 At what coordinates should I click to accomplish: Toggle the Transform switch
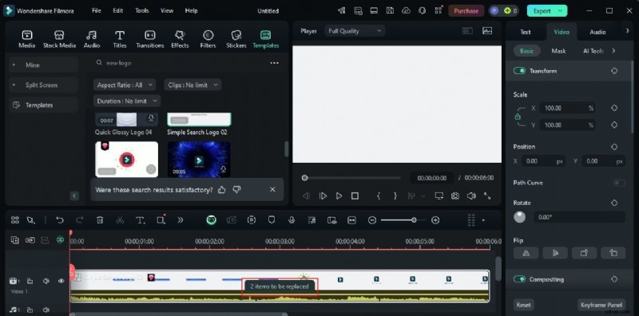[x=519, y=71]
